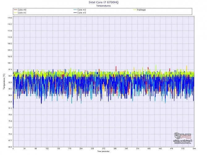Click the 65.0 tick on temperature axis

pos(10,147)
